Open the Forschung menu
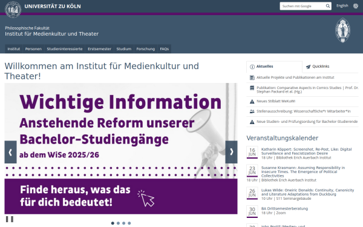Screen dimensions: 363x227 pos(146,49)
